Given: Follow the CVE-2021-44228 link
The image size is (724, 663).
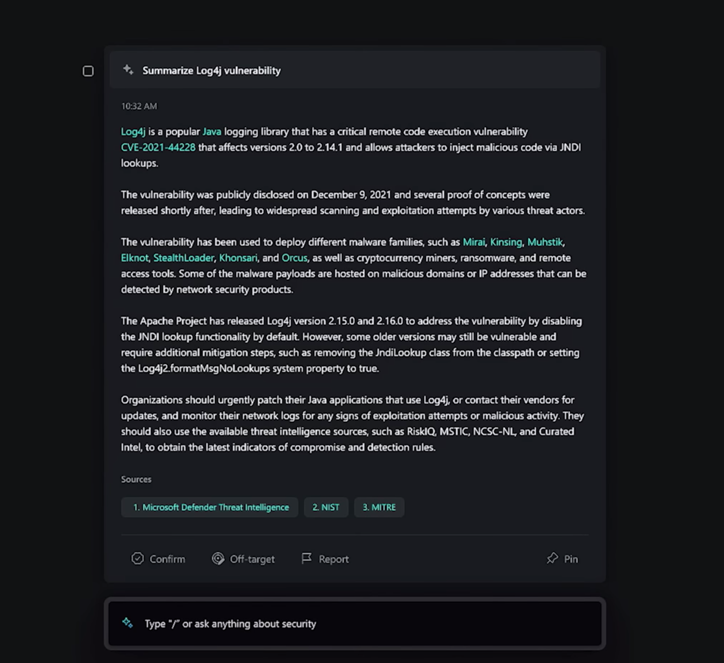Looking at the screenshot, I should point(158,147).
